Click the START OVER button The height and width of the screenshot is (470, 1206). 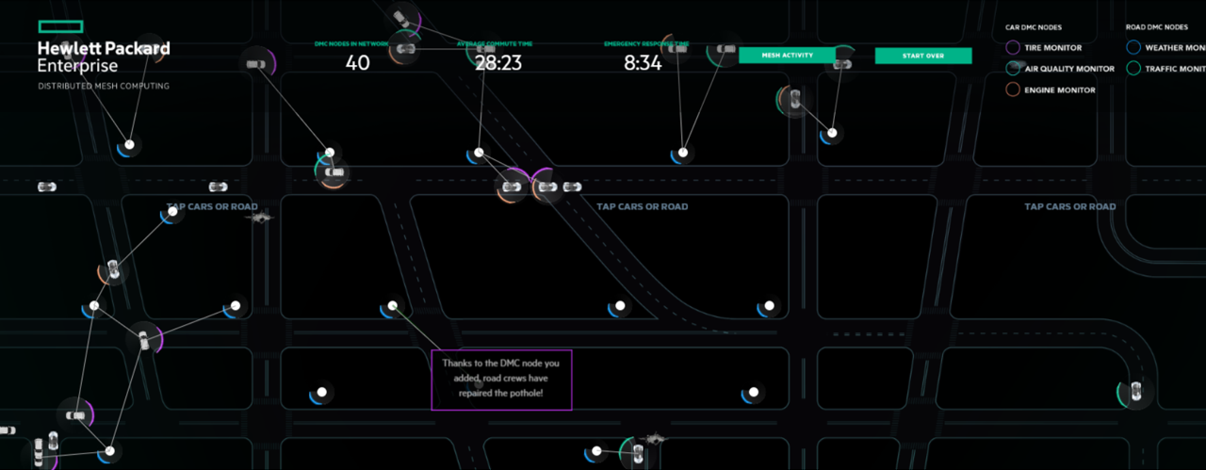coord(922,56)
